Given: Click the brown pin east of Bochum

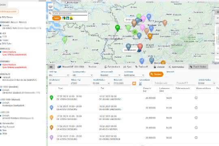Looking at the screenshot, I should [x=165, y=23].
